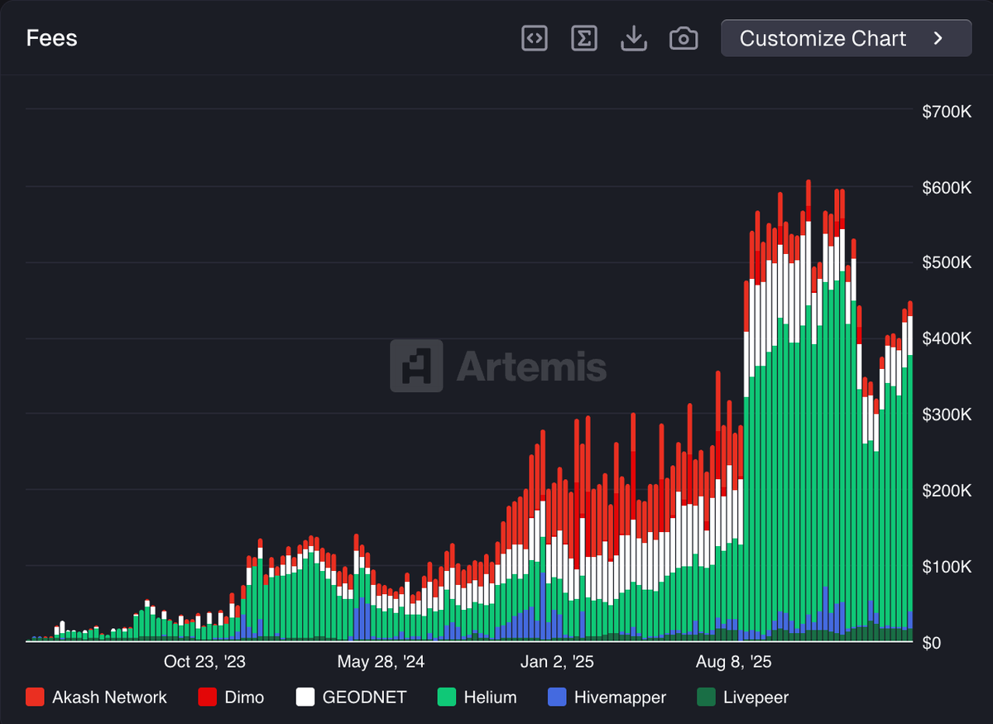Viewport: 993px width, 724px height.
Task: Open options under the Fees title
Action: [x=51, y=37]
